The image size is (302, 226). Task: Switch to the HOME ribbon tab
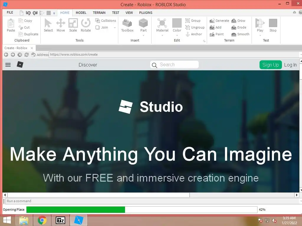click(65, 12)
